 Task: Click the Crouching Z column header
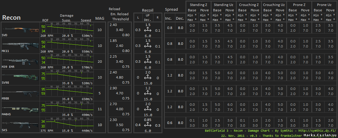coord(249,4)
